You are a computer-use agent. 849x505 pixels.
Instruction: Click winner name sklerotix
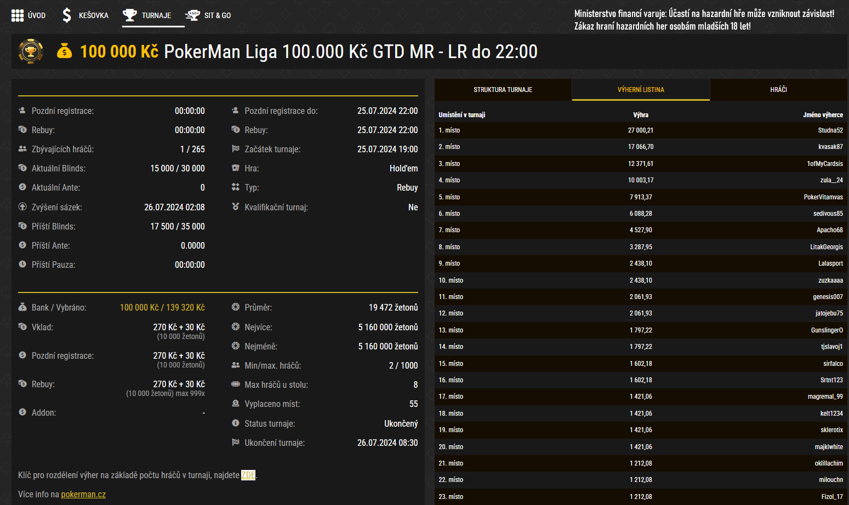[x=832, y=430]
